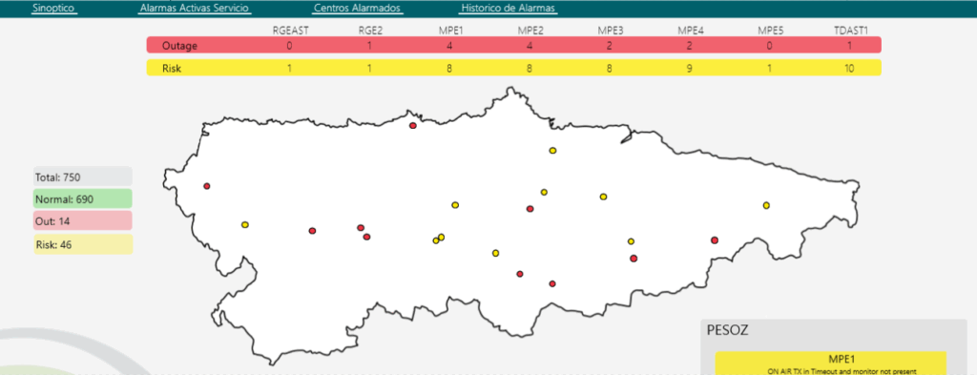Select the MPE5 column header

(x=770, y=31)
